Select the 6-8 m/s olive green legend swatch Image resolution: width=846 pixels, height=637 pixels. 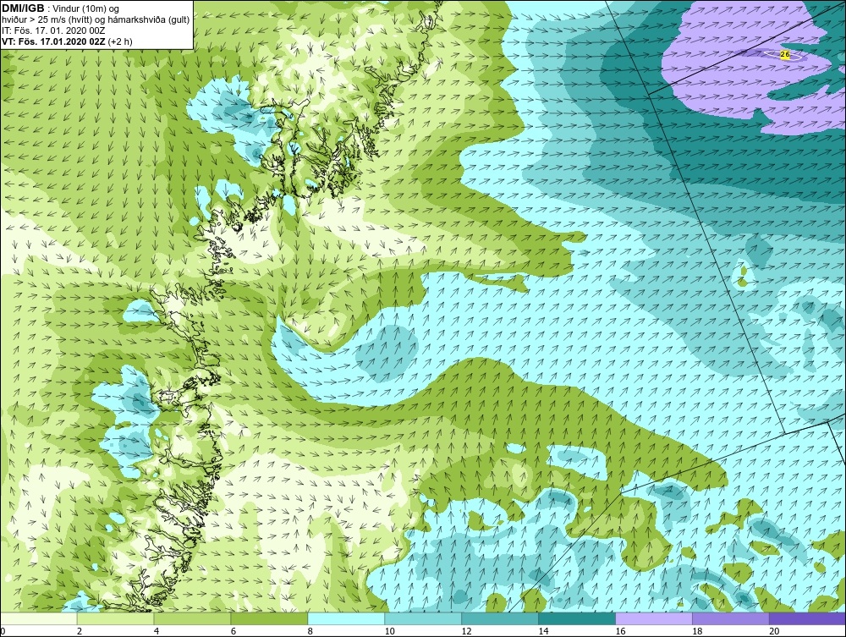269,618
